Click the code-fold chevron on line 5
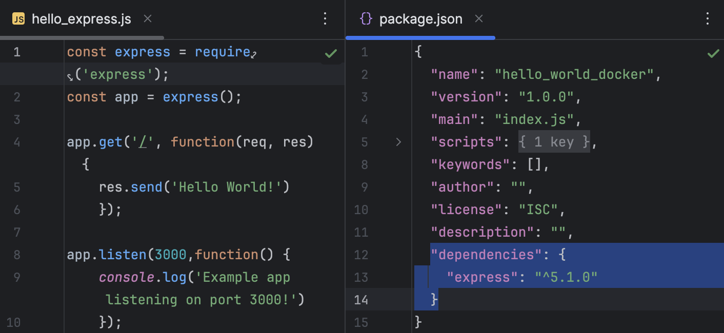 398,142
